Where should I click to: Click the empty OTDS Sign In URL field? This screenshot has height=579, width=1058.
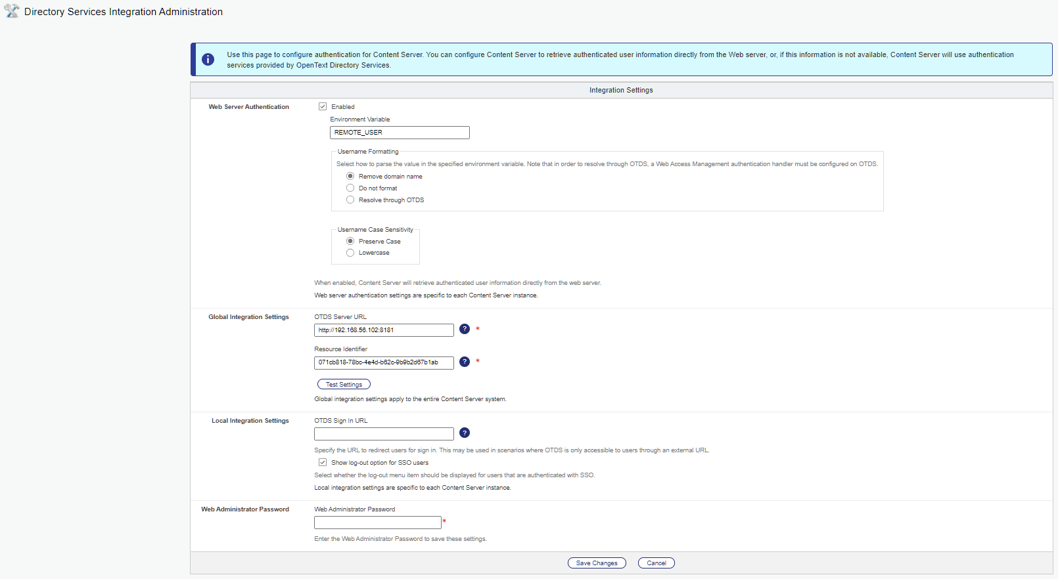(384, 434)
